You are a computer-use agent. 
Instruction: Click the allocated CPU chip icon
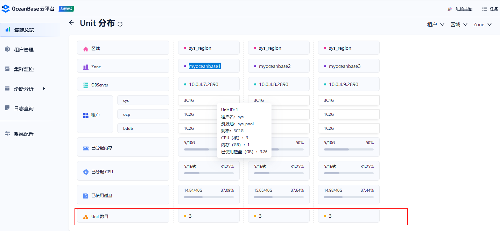[x=86, y=172]
